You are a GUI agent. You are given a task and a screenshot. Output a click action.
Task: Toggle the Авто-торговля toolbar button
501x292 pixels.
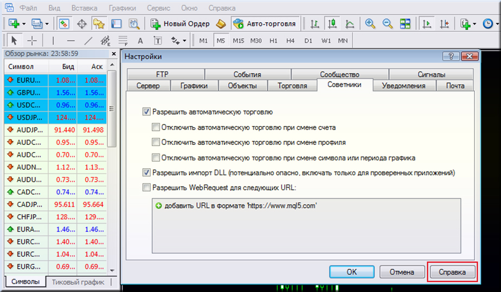click(x=265, y=24)
